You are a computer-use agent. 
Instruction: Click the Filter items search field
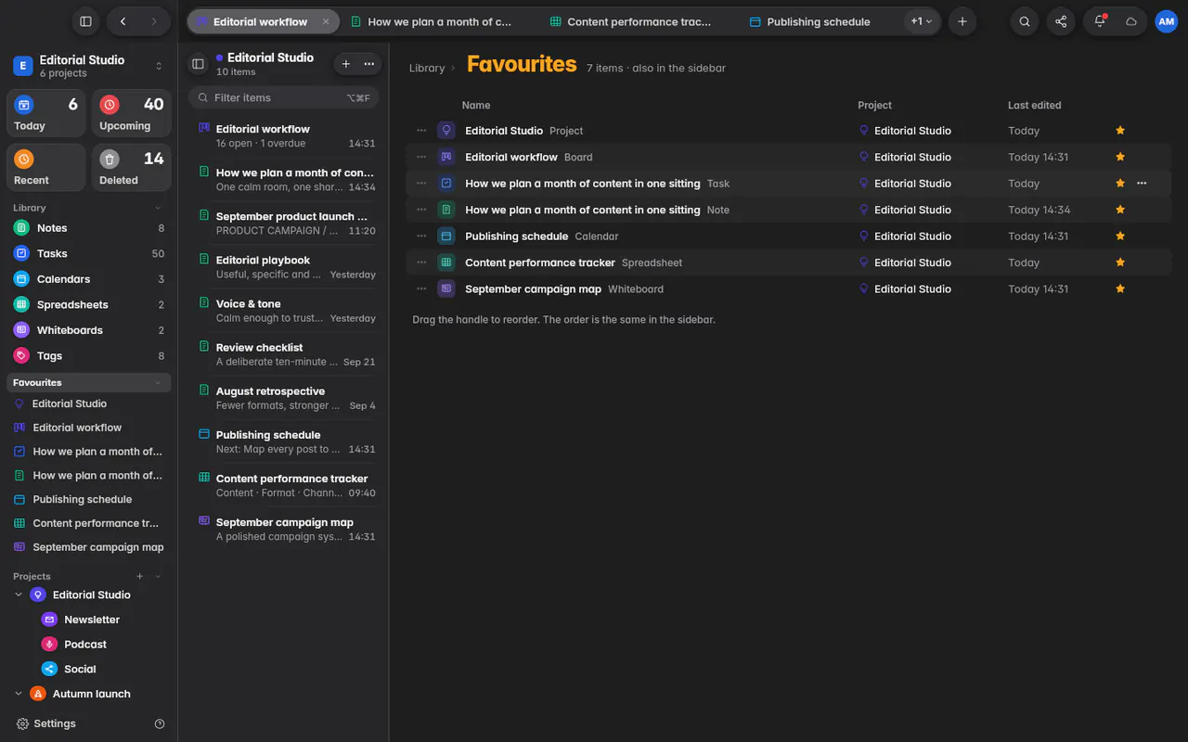point(283,97)
